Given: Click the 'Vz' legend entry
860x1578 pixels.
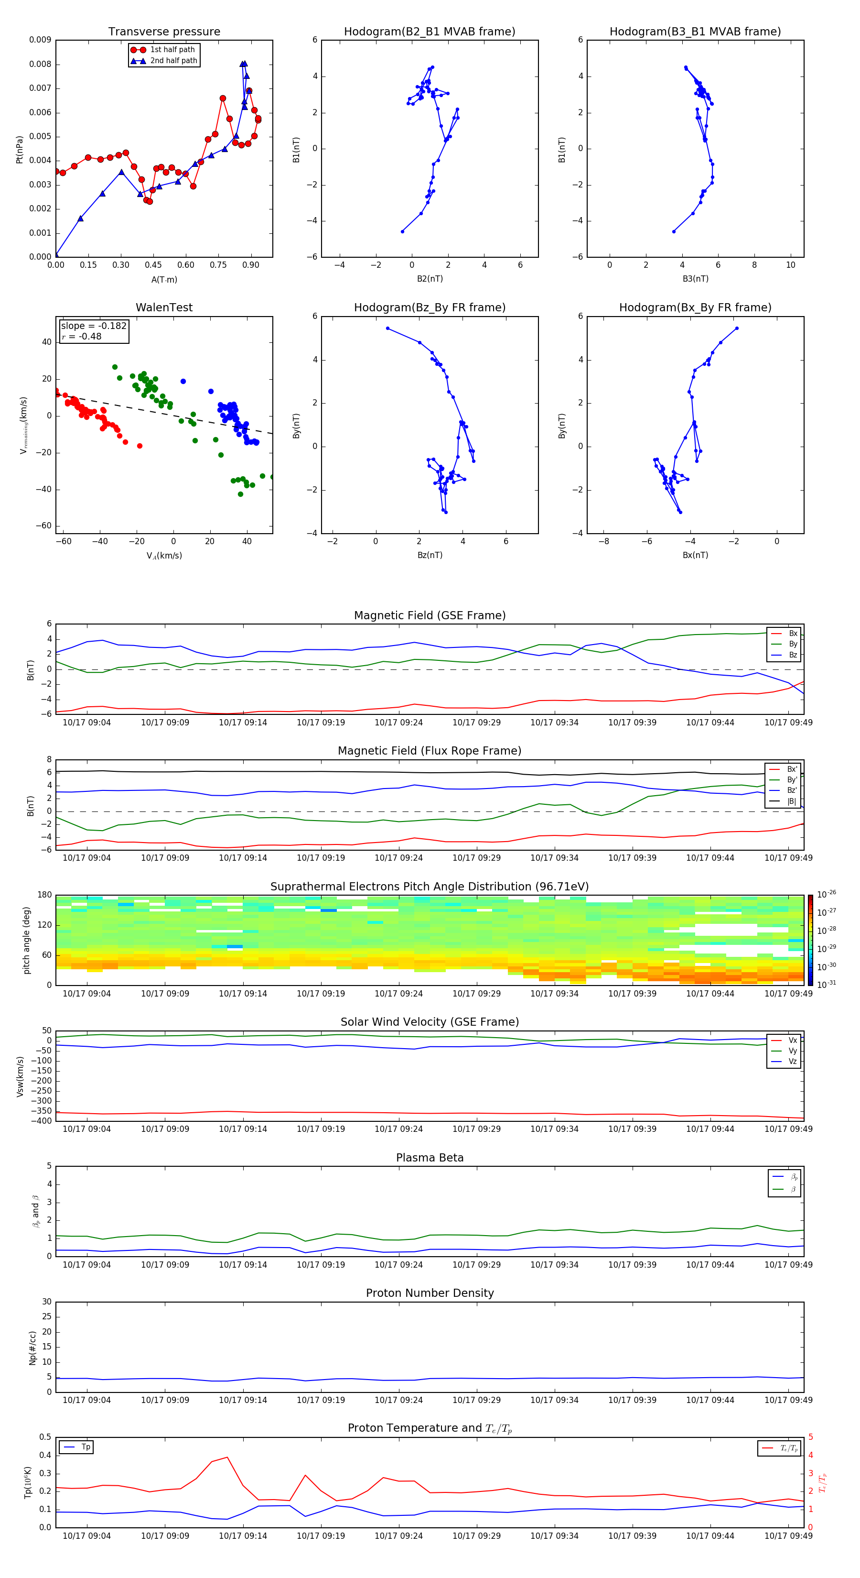Looking at the screenshot, I should pyautogui.click(x=784, y=1062).
